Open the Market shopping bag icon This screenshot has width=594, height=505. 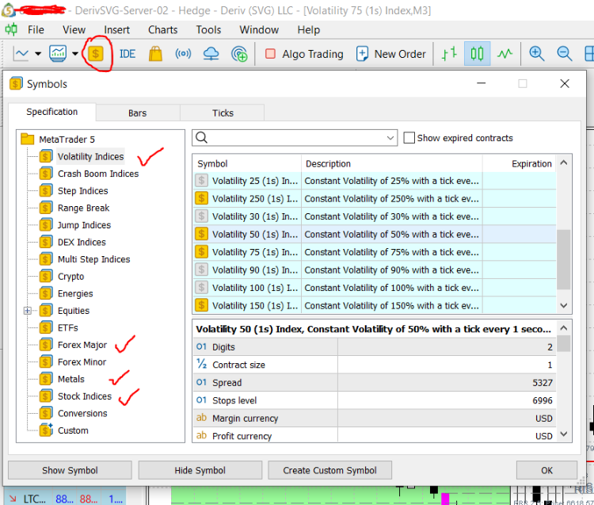[155, 54]
